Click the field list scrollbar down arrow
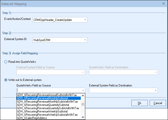Viewport: 168px width, 120px height. 83,117
